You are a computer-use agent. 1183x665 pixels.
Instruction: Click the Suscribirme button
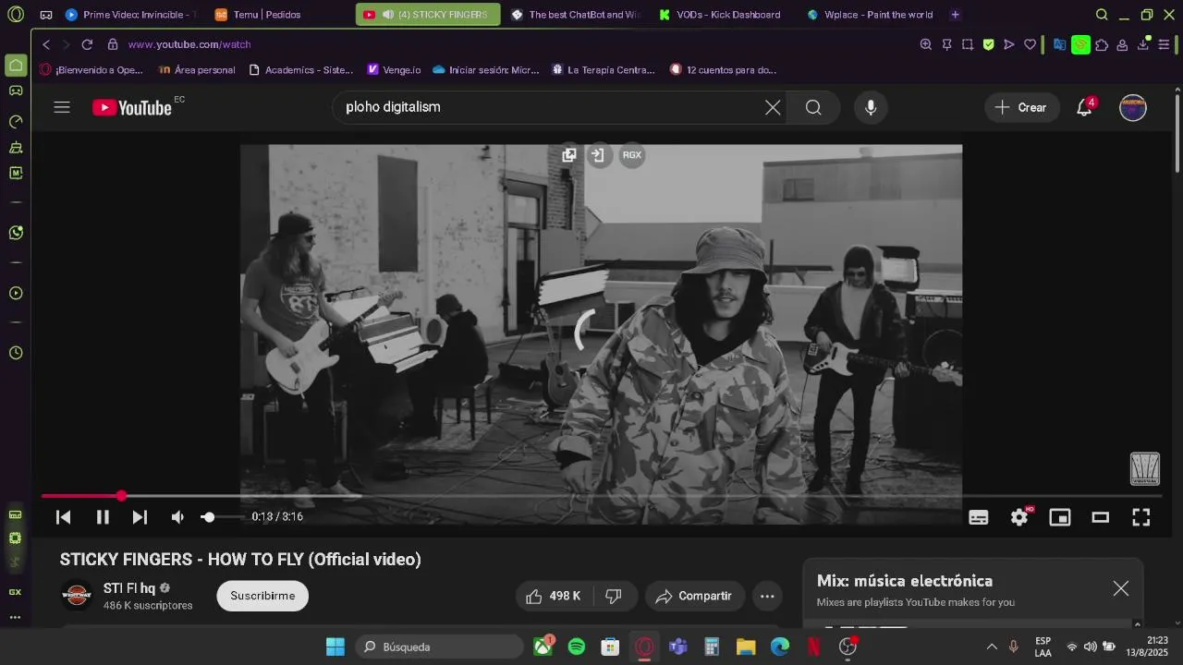262,596
